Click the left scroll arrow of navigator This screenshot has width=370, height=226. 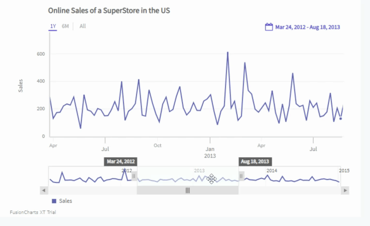tap(44, 191)
